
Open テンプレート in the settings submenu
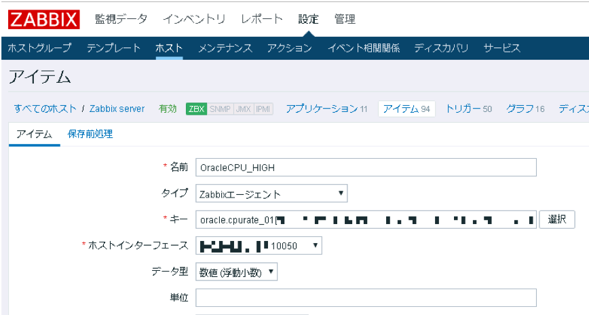[113, 48]
